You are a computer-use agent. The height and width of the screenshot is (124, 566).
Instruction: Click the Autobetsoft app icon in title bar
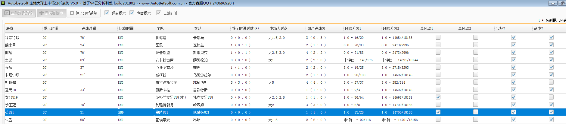tap(3, 3)
